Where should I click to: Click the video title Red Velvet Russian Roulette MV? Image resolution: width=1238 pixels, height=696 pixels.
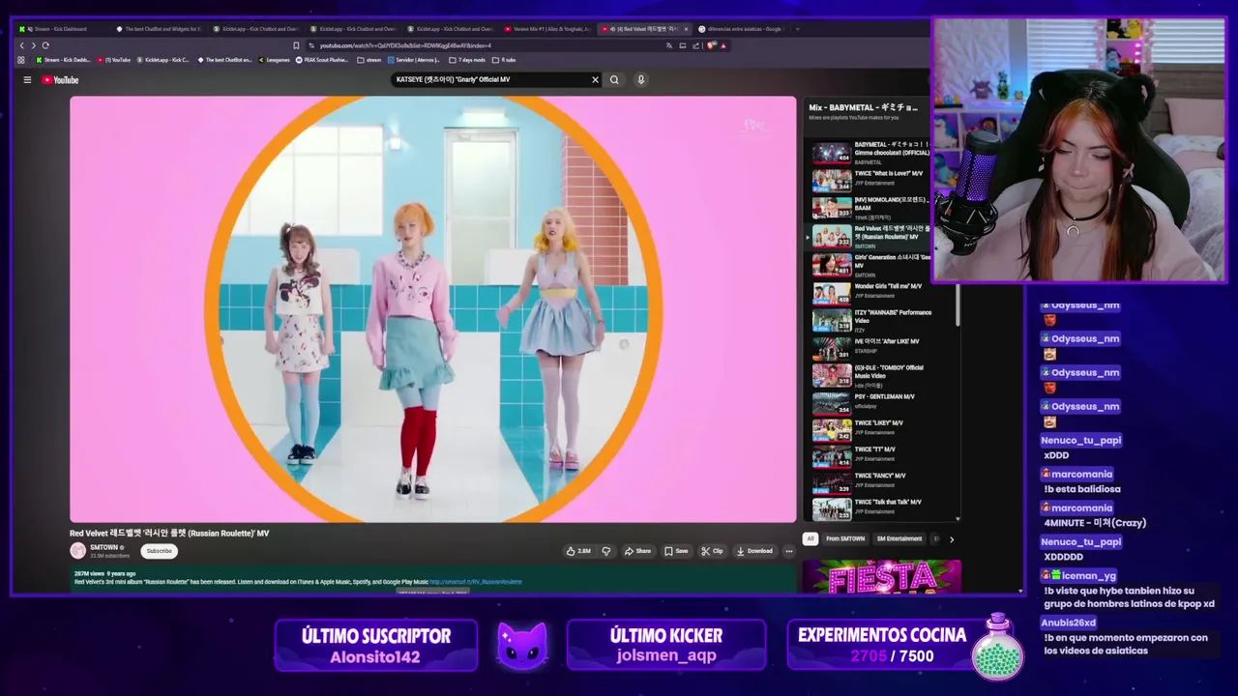coord(169,533)
